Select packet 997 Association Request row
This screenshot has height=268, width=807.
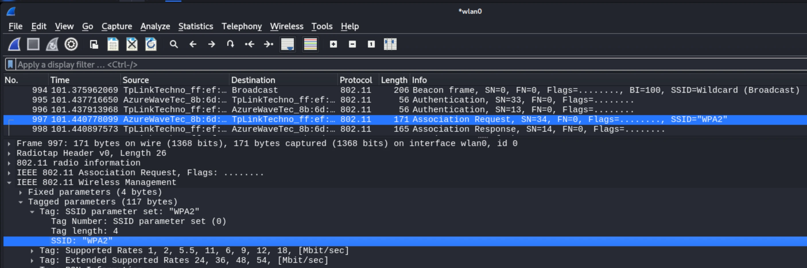405,119
